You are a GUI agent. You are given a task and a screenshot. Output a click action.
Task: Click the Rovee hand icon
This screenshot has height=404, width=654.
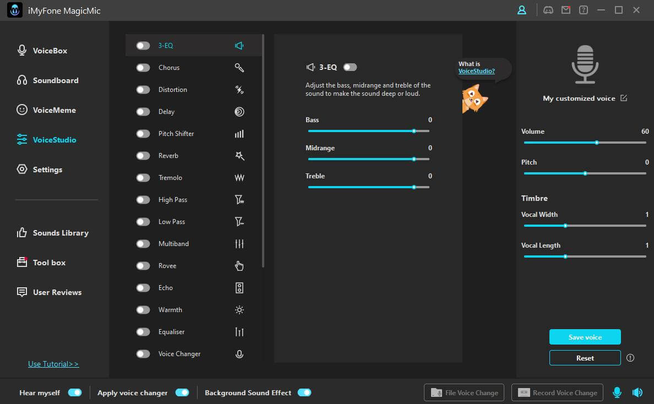click(x=239, y=266)
